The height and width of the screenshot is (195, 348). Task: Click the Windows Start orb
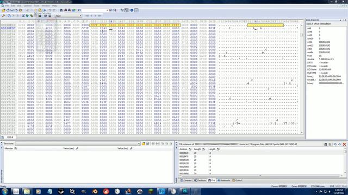click(x=5, y=191)
